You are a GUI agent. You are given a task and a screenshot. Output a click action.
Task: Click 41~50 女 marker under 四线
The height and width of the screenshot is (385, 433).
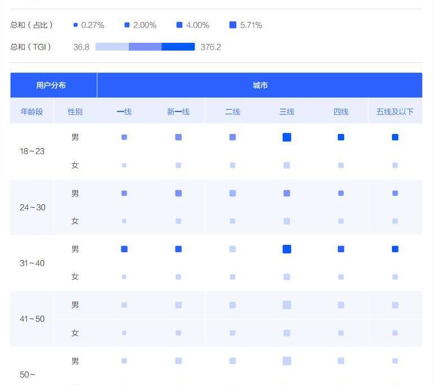[341, 333]
